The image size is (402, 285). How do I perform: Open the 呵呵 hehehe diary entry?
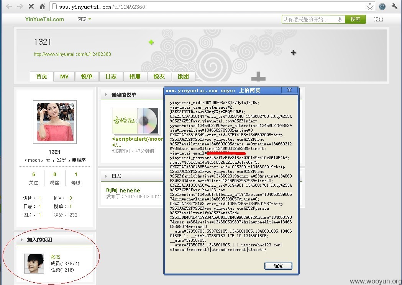tap(123, 191)
